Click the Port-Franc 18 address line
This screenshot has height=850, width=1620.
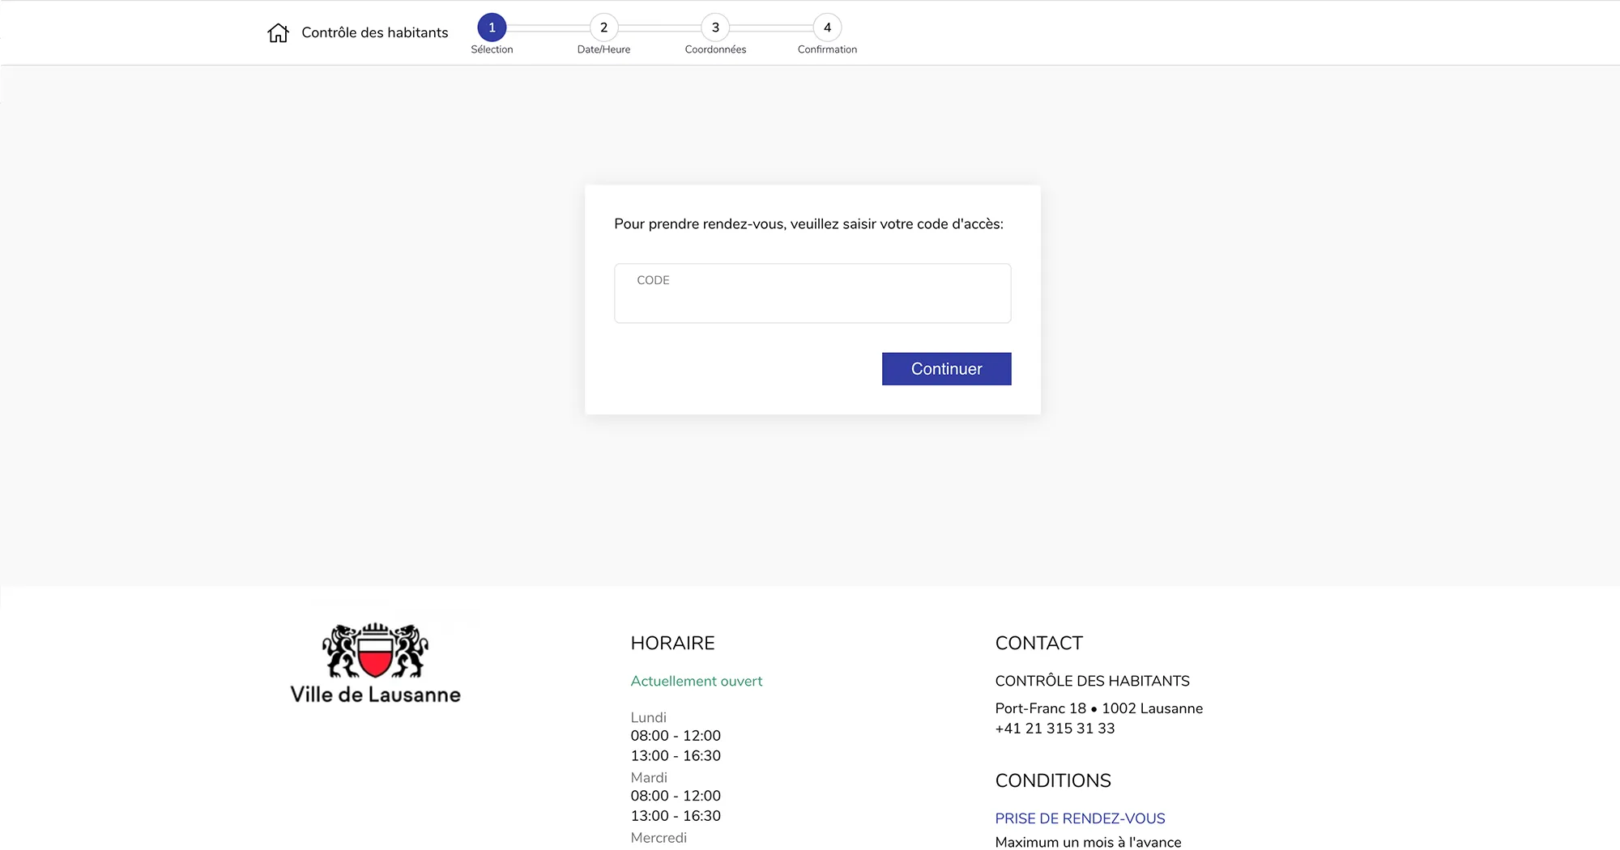point(1098,708)
